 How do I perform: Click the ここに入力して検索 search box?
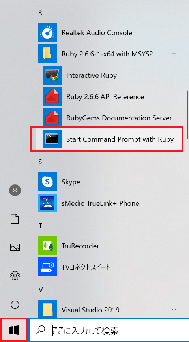[109, 331]
